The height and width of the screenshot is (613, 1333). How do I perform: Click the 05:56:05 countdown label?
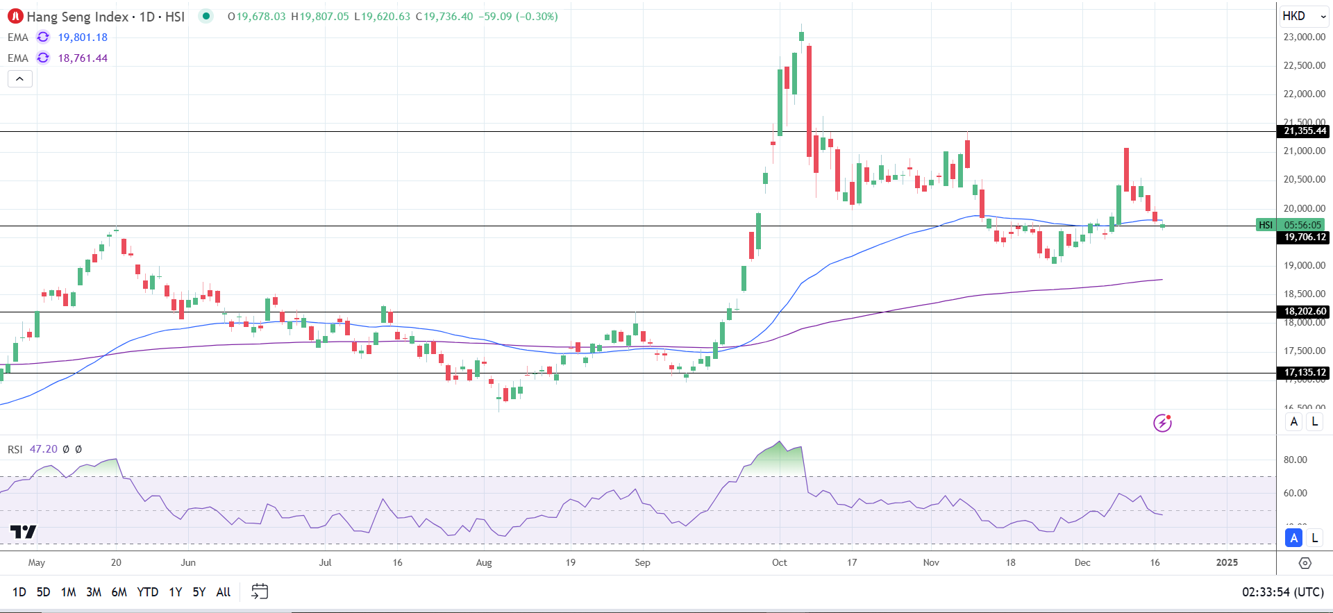click(1302, 225)
